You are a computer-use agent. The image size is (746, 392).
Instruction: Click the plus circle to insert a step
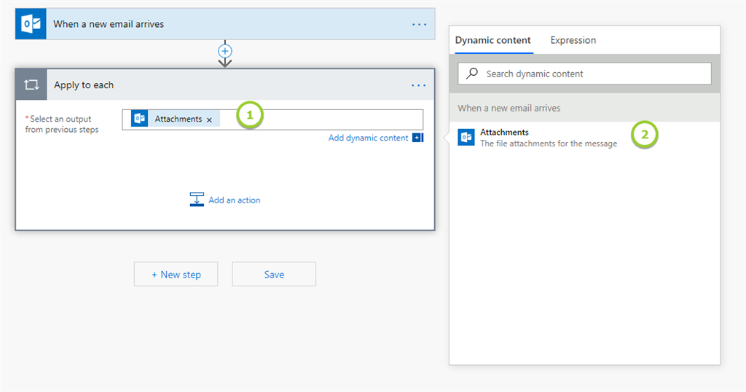tap(225, 51)
